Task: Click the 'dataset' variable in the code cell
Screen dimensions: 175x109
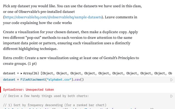Action: (x=9, y=80)
